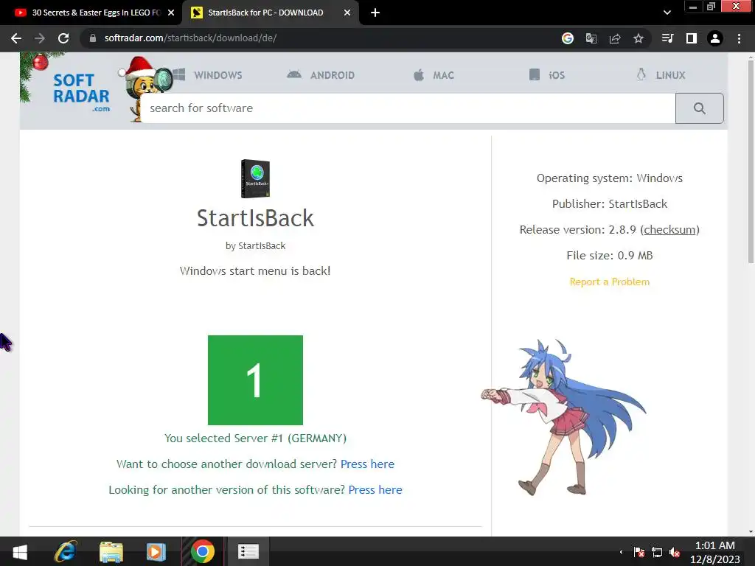
Task: Focus the search for software field
Action: click(408, 108)
